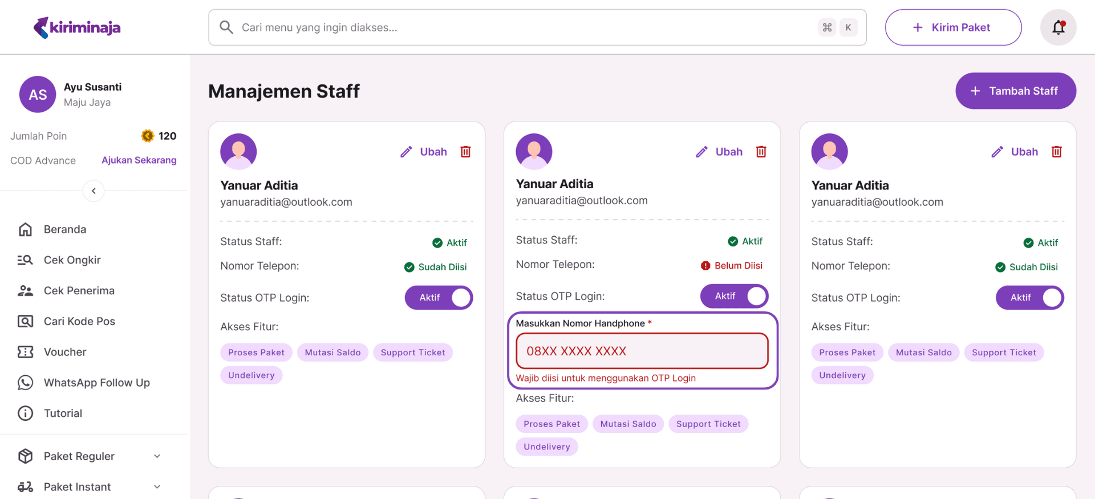Viewport: 1095px width, 499px height.
Task: Open the notification bell
Action: pyautogui.click(x=1058, y=27)
